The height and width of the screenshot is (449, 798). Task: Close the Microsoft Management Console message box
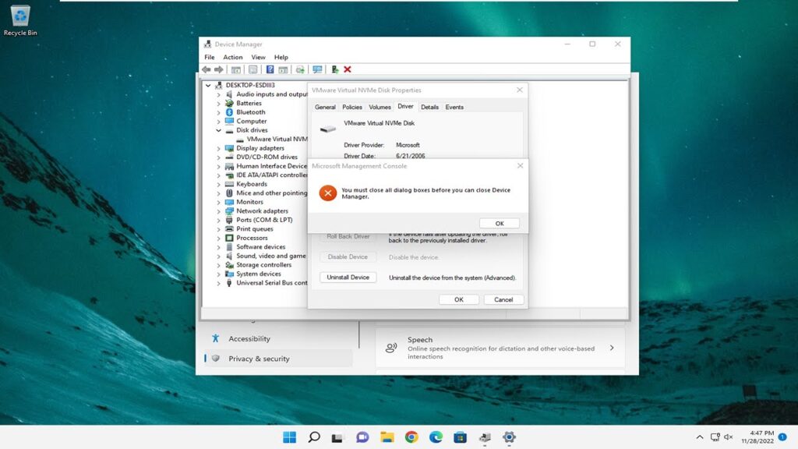(520, 166)
